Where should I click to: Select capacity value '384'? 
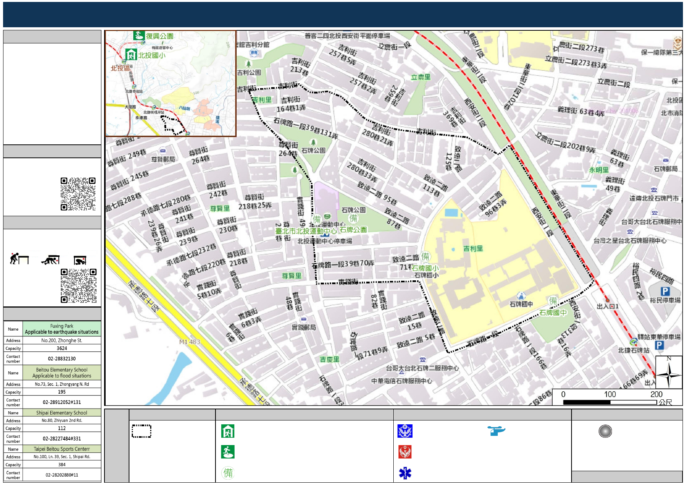[62, 465]
